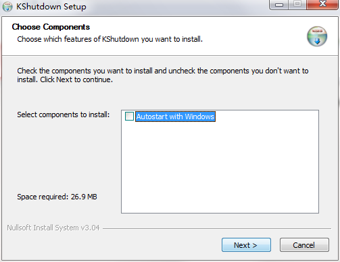Viewport: 340px width, 262px height.
Task: Click the divider line beside Nullsoft branding
Action: [x=217, y=228]
